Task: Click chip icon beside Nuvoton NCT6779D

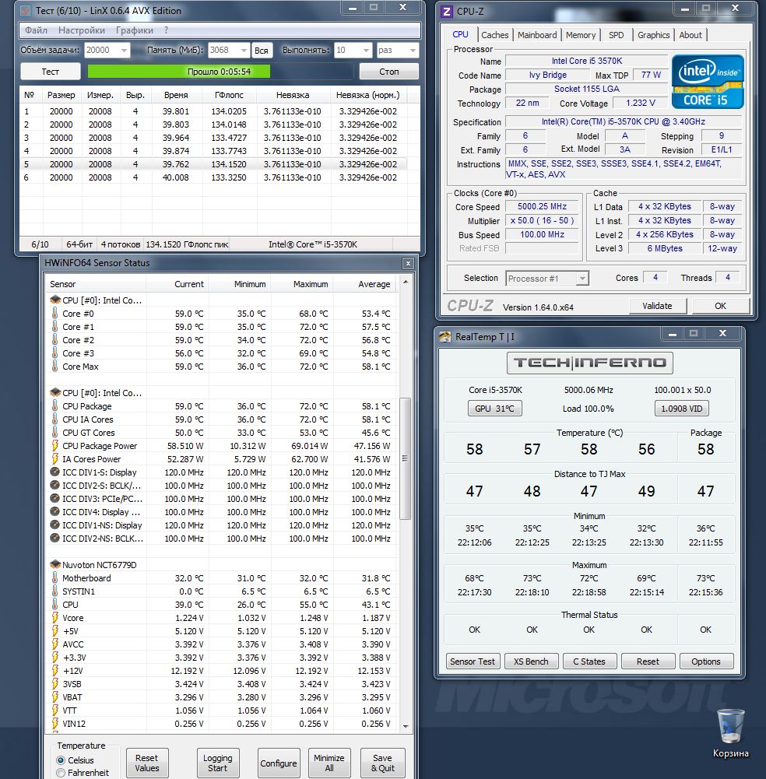Action: point(54,564)
